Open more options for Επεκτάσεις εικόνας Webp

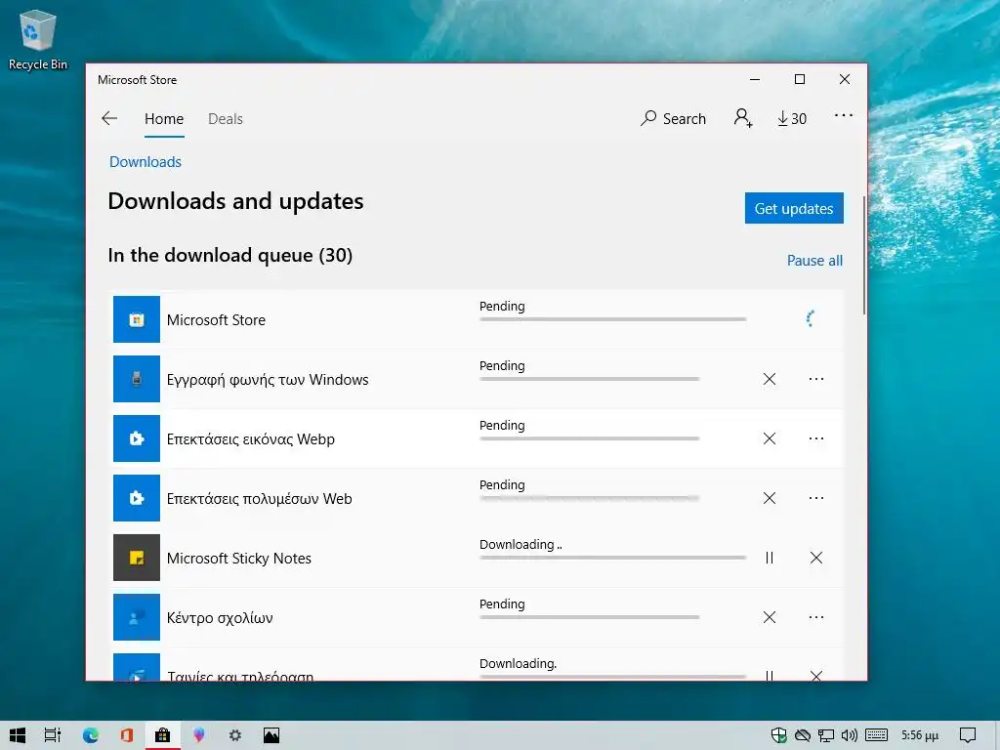pyautogui.click(x=816, y=438)
